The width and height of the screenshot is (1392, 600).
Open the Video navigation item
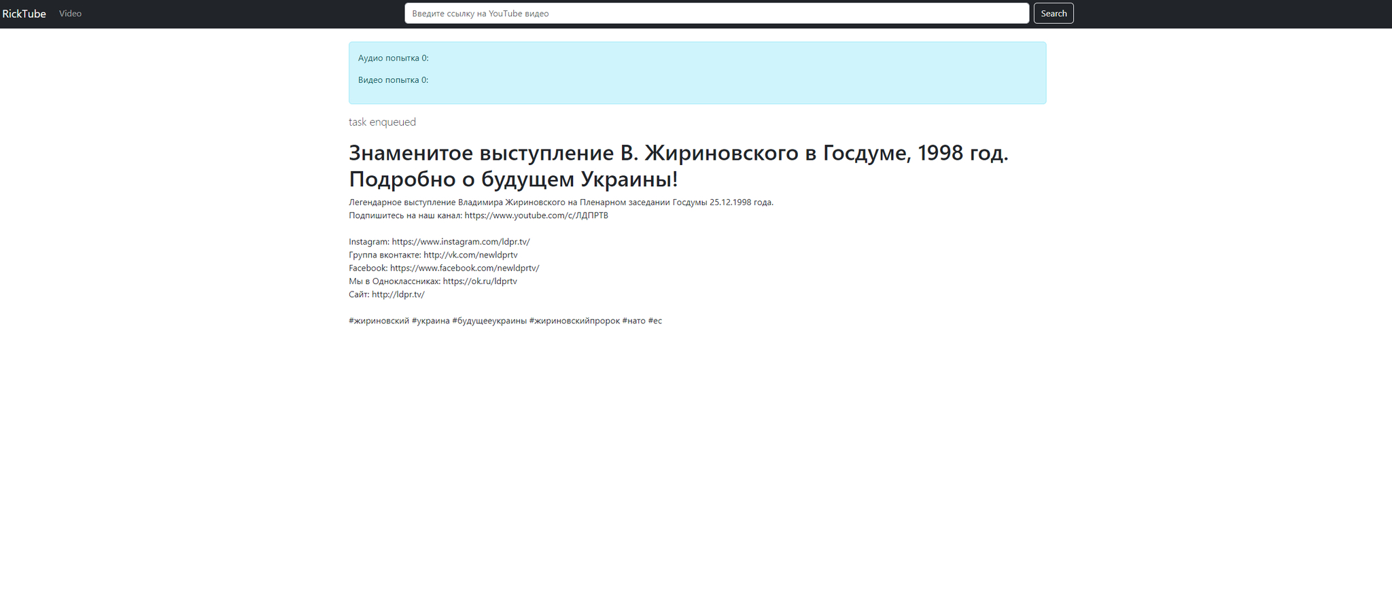coord(70,14)
